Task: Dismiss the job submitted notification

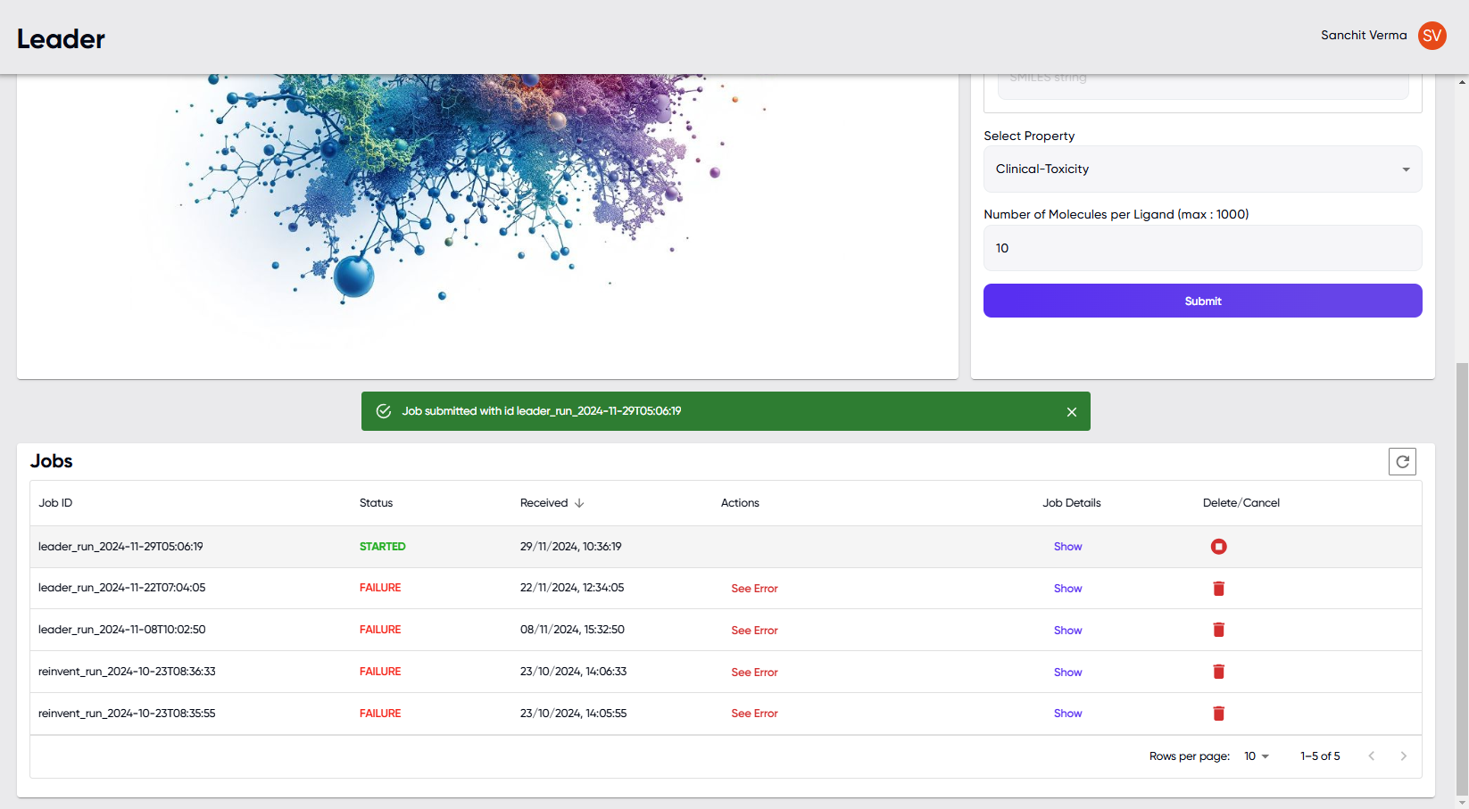Action: (x=1072, y=412)
